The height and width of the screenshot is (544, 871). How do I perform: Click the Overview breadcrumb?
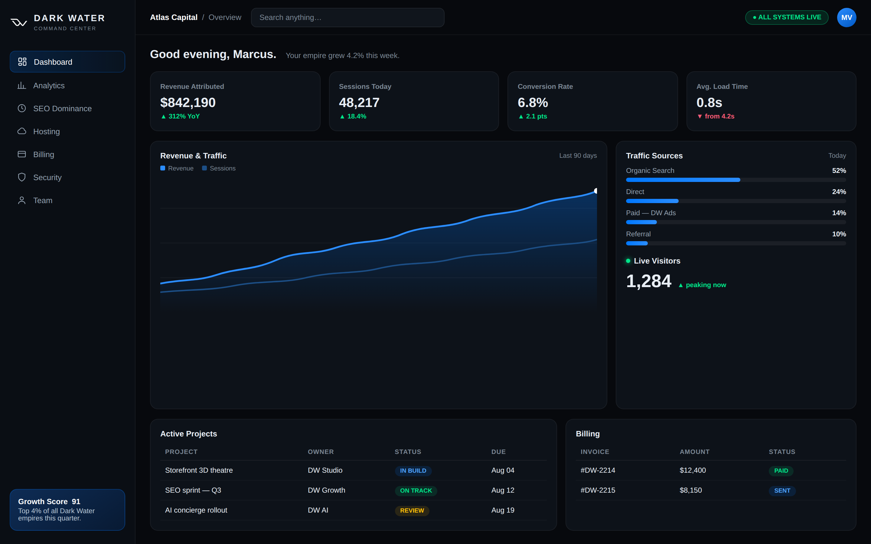tap(225, 17)
